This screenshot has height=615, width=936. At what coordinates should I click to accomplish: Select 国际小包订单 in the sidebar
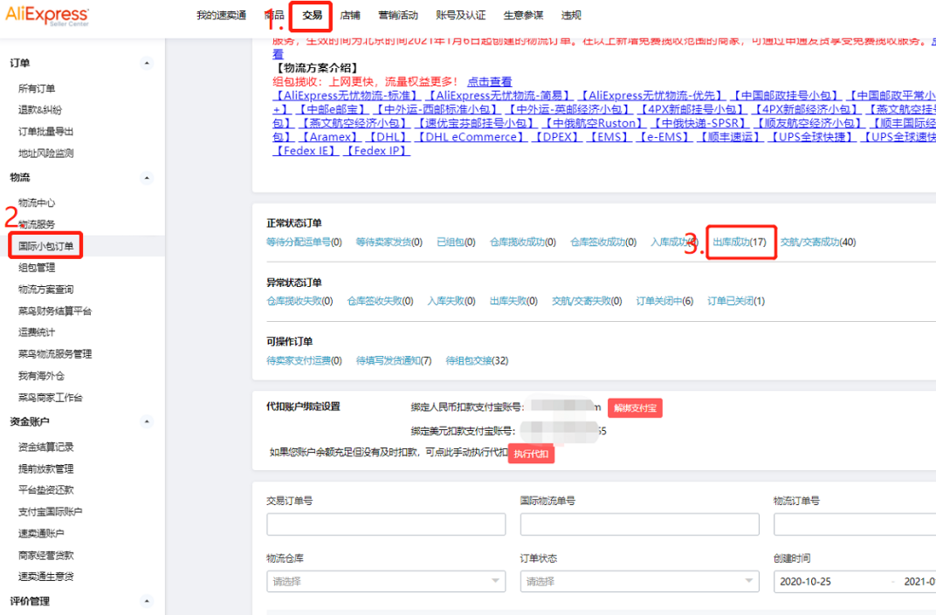[46, 246]
